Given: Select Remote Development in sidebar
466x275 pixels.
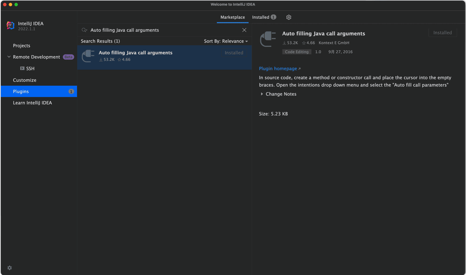Looking at the screenshot, I should pos(37,57).
